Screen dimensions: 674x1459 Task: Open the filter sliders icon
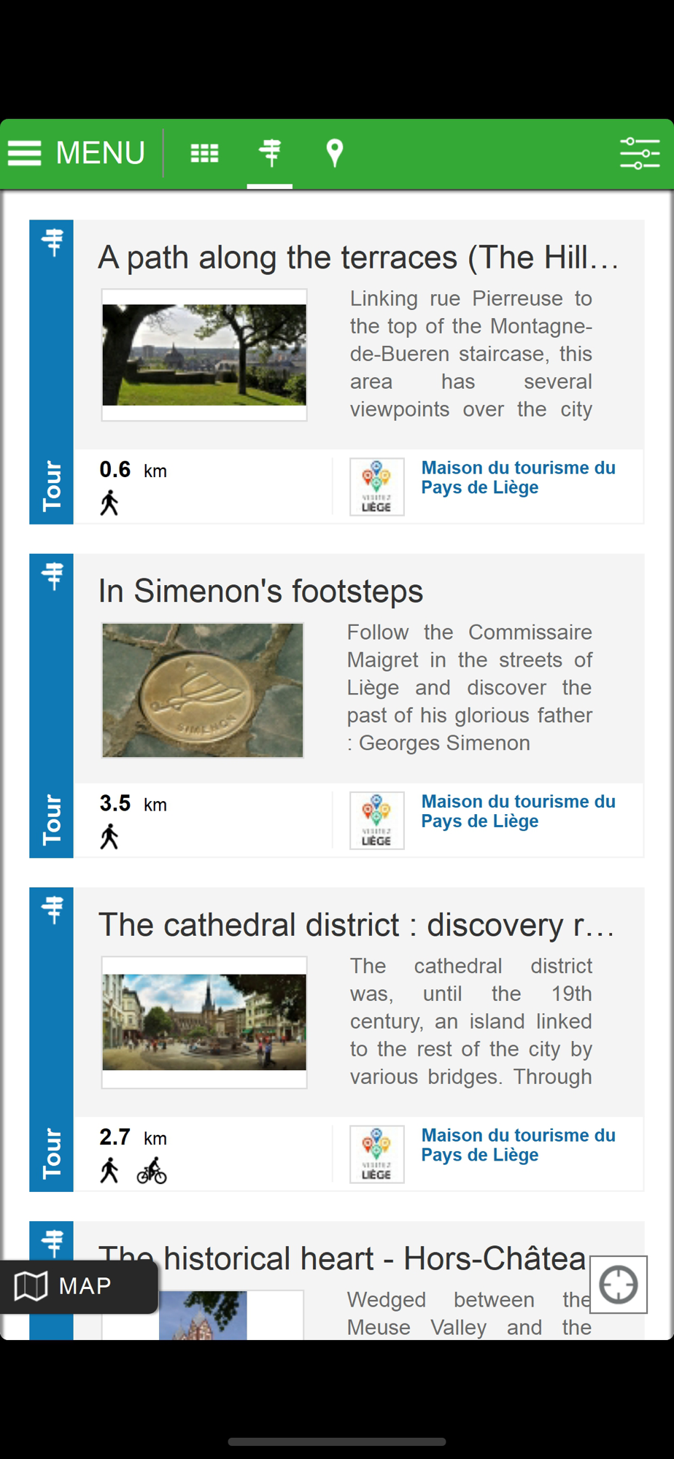[640, 153]
